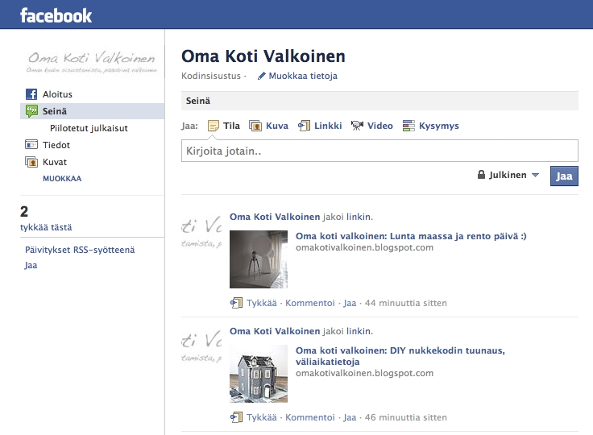Open the Lunta maassa post thumbnail

259,259
